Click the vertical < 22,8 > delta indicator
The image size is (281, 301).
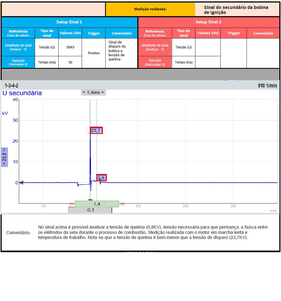pos(4,157)
